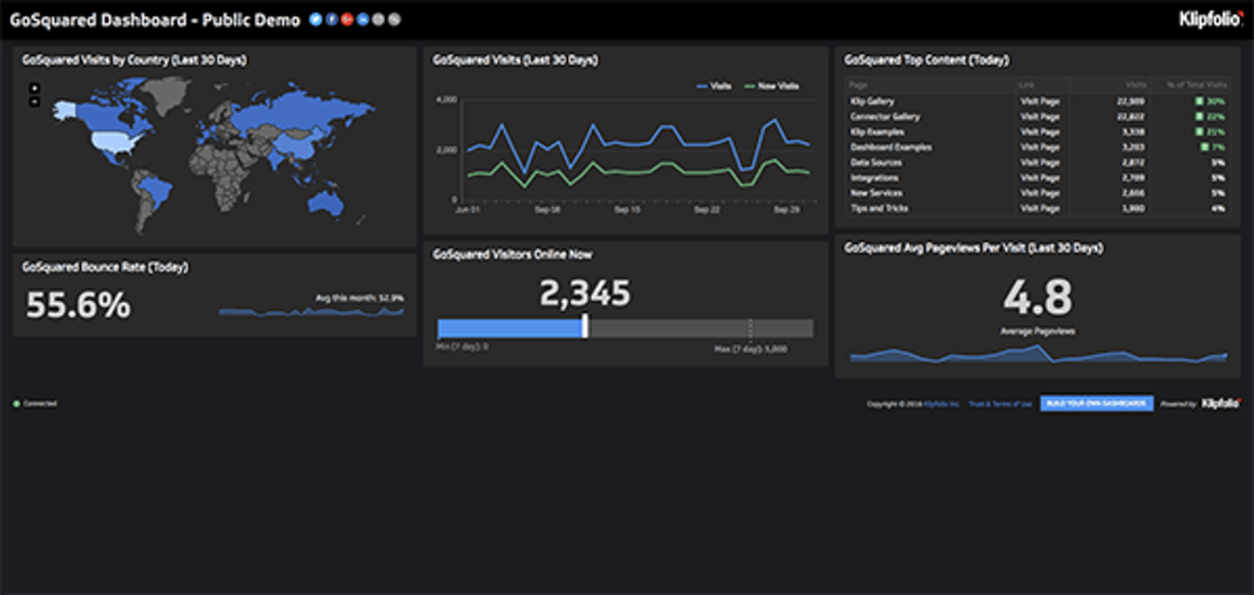Click the fifth gray social icon in header

[x=378, y=20]
